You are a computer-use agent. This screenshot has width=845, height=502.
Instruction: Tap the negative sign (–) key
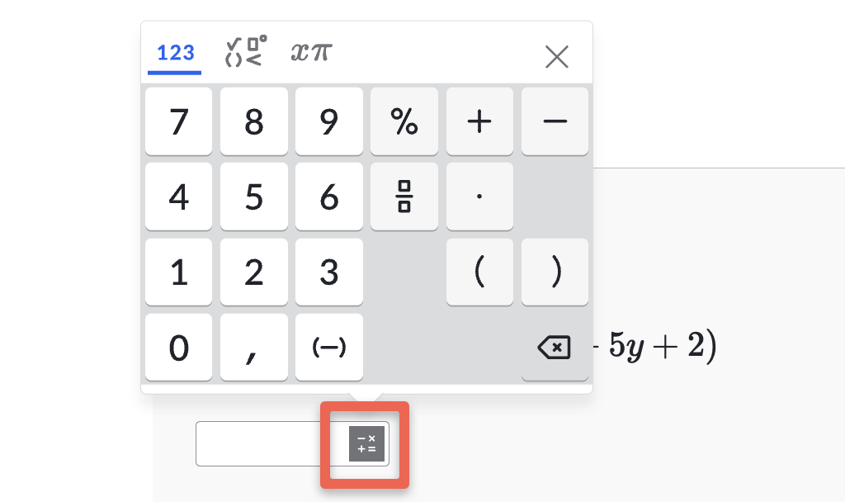pos(328,348)
